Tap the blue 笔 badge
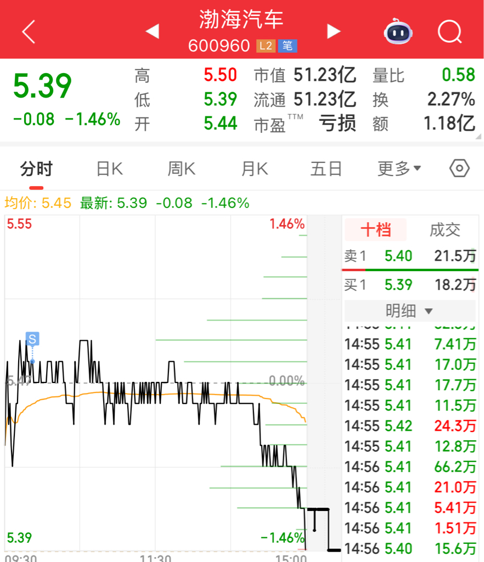484x562 pixels. pyautogui.click(x=288, y=46)
